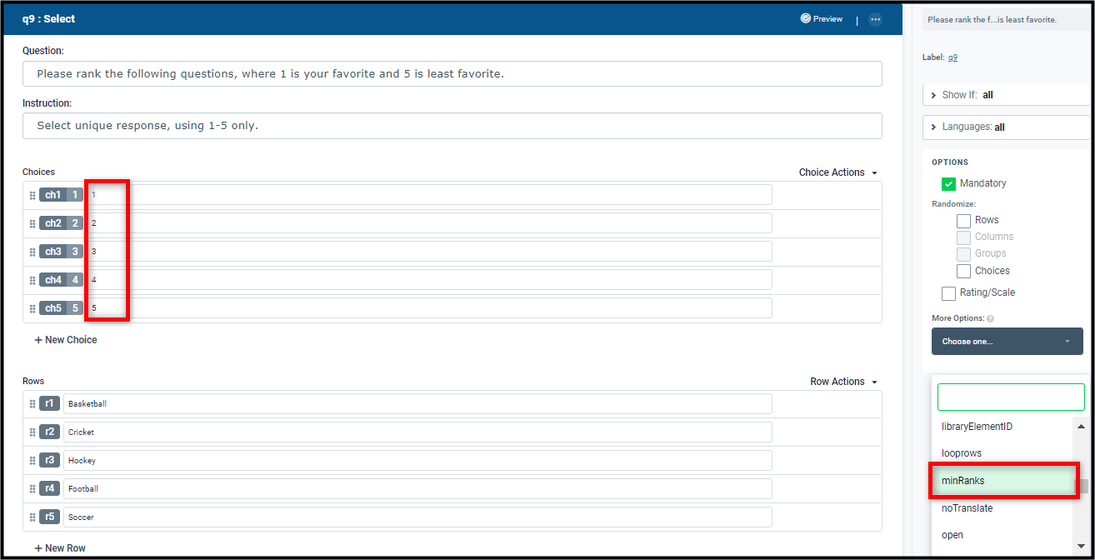Click the Preview link
This screenshot has width=1095, height=560.
click(827, 18)
